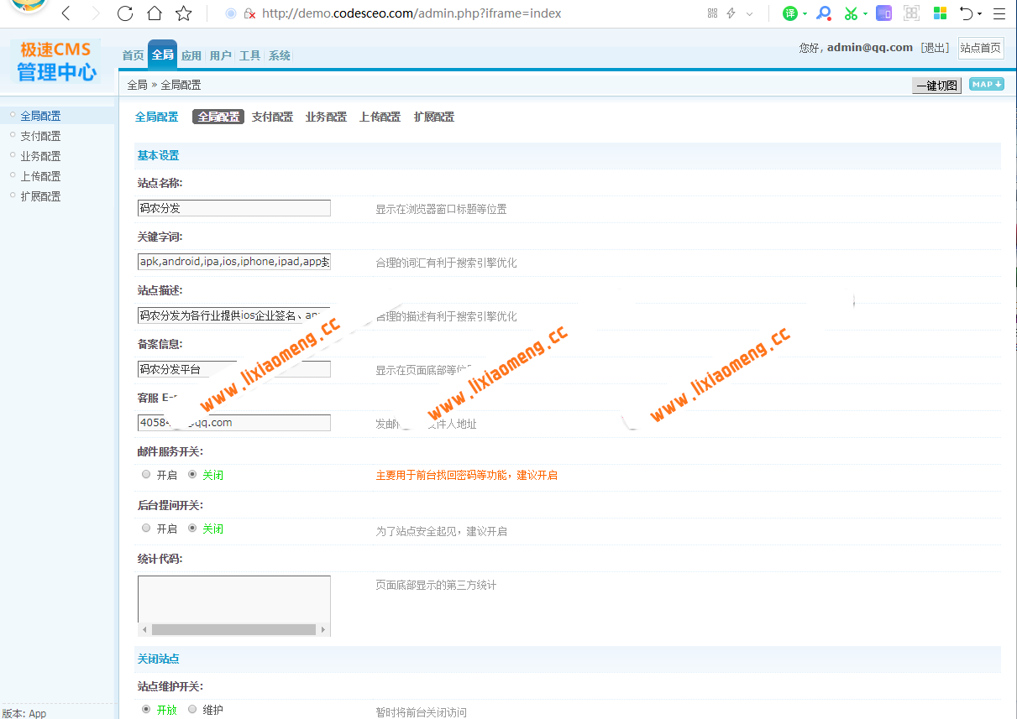The width and height of the screenshot is (1017, 719).
Task: Click the 站点名称 input field
Action: point(233,207)
